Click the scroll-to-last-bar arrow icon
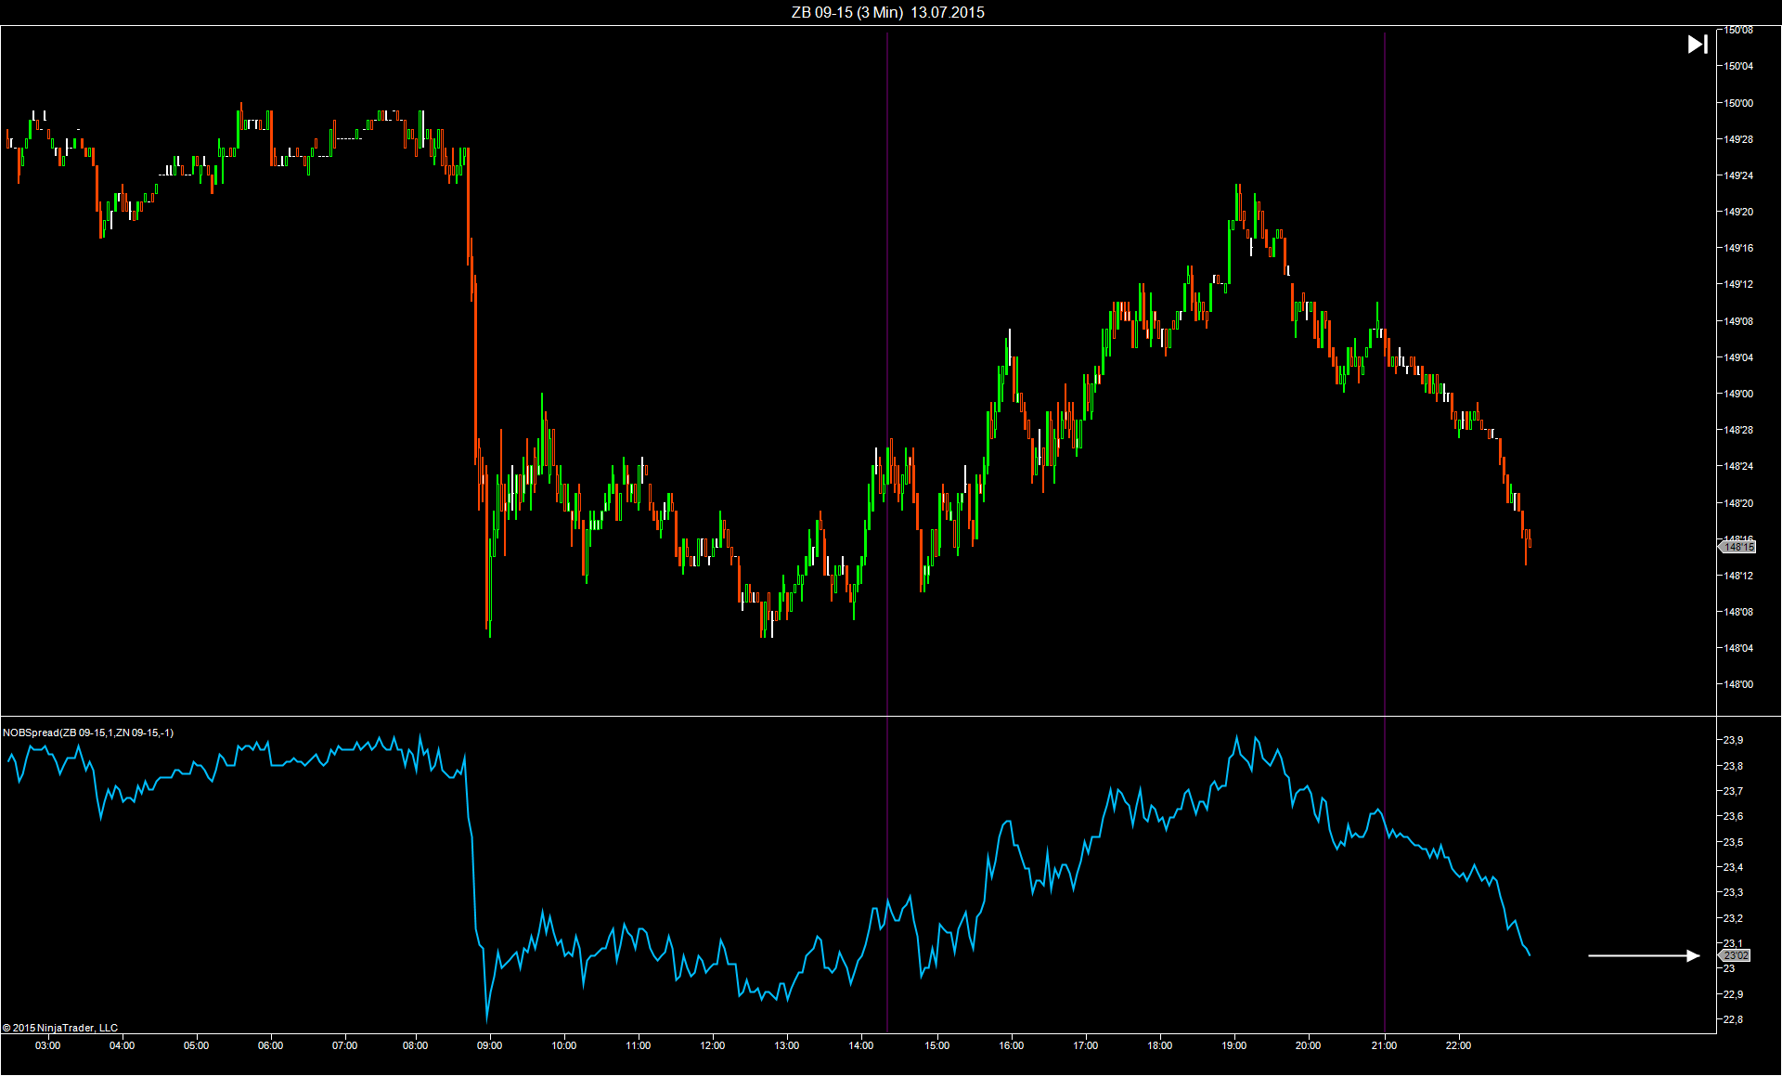The height and width of the screenshot is (1076, 1782). (1698, 44)
